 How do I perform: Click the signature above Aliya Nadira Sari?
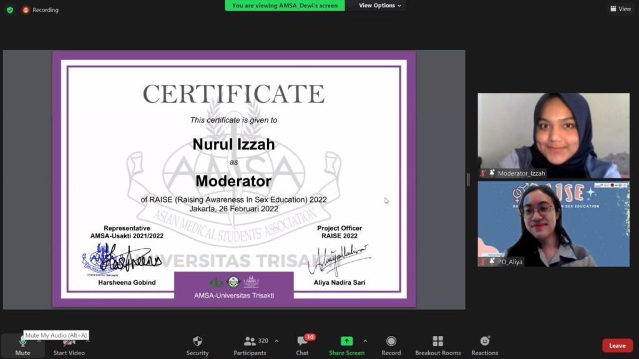339,260
